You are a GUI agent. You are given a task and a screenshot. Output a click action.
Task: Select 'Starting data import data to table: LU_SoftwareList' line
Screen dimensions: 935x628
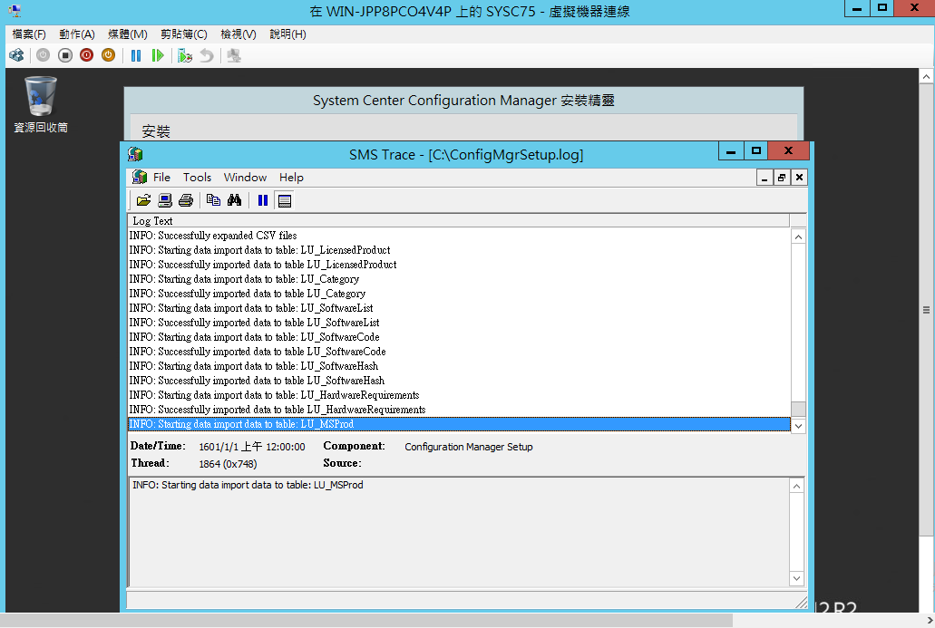(x=459, y=308)
